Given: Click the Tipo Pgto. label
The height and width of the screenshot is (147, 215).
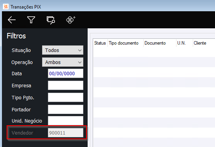Looking at the screenshot, I should [23, 98].
